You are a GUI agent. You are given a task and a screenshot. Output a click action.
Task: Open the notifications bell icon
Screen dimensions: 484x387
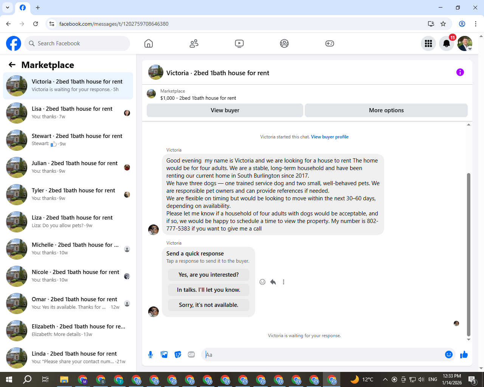pos(447,43)
